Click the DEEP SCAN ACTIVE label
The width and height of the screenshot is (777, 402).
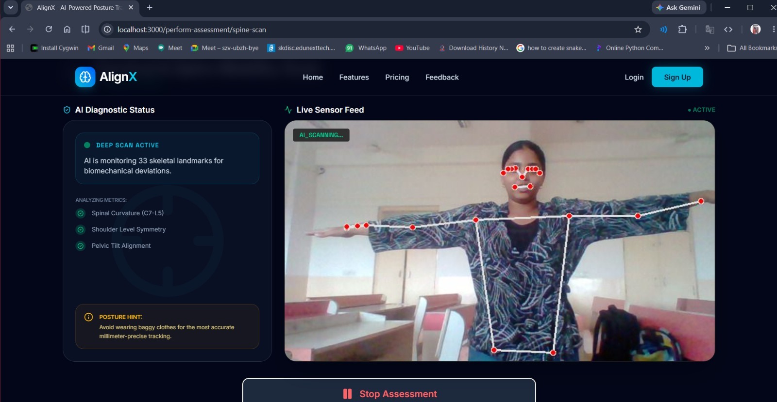click(x=127, y=145)
